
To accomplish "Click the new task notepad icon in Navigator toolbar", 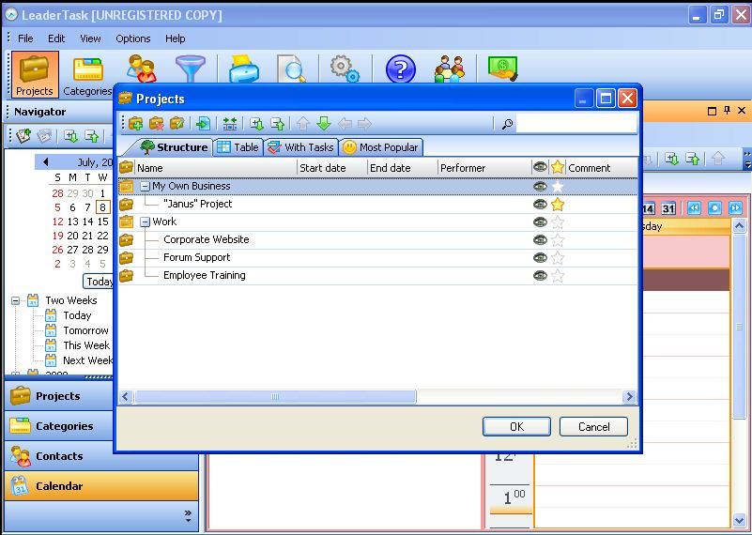I will (x=23, y=136).
